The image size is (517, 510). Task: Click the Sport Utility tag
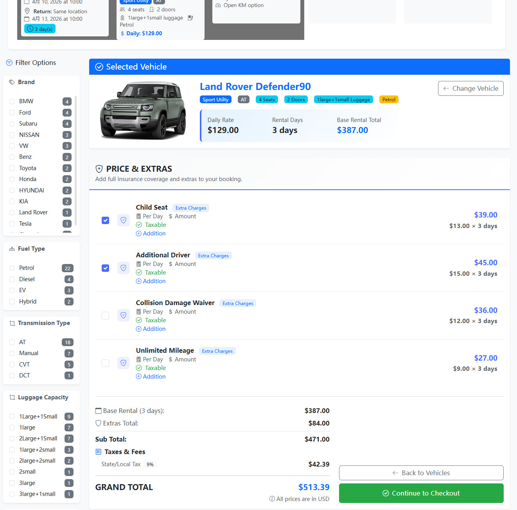pyautogui.click(x=215, y=100)
